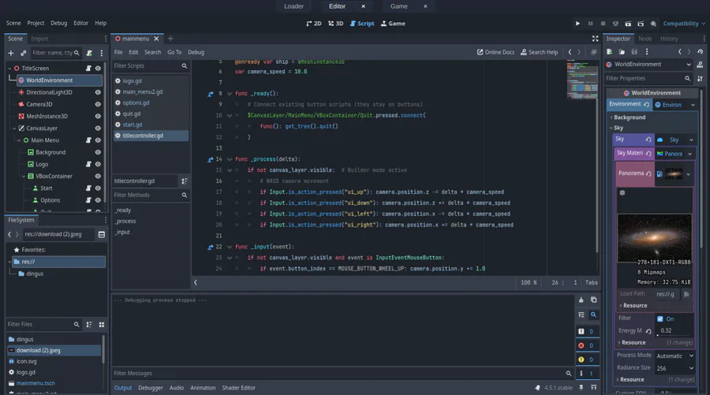Viewport: 710px width, 395px height.
Task: Click the galaxy panorama texture preview
Action: pyautogui.click(x=654, y=238)
